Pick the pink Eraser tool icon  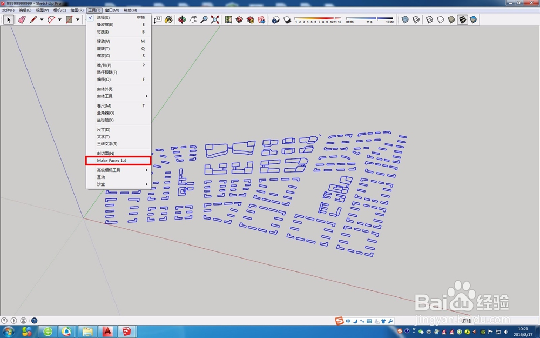coord(22,19)
